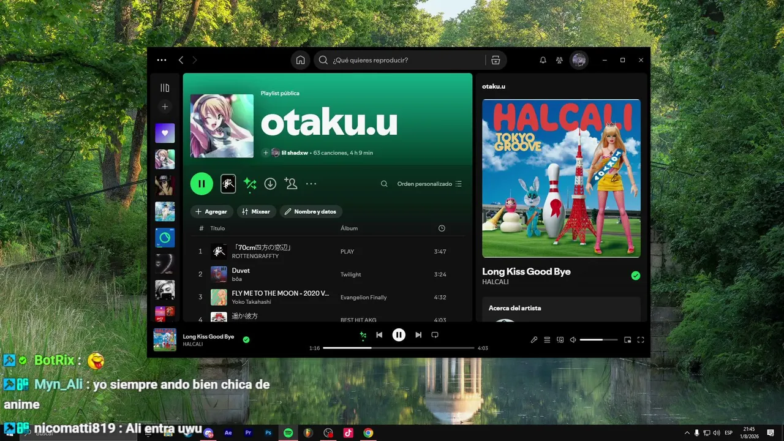This screenshot has width=784, height=441.
Task: Adjust the volume slider
Action: [x=598, y=340]
